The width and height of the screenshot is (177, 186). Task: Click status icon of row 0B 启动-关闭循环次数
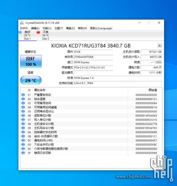pos(23,136)
